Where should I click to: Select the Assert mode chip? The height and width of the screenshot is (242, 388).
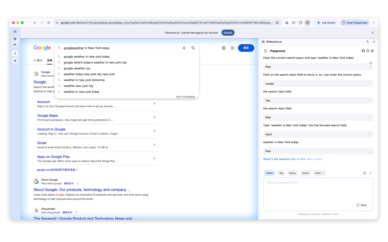(x=306, y=173)
